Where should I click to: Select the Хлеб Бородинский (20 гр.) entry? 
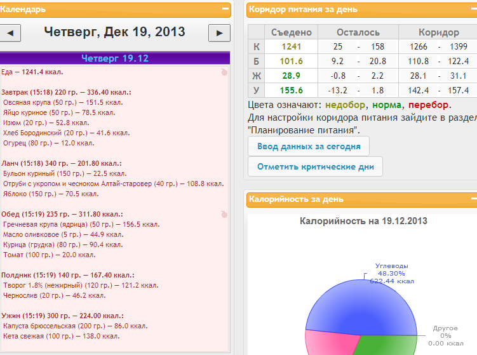pos(66,133)
